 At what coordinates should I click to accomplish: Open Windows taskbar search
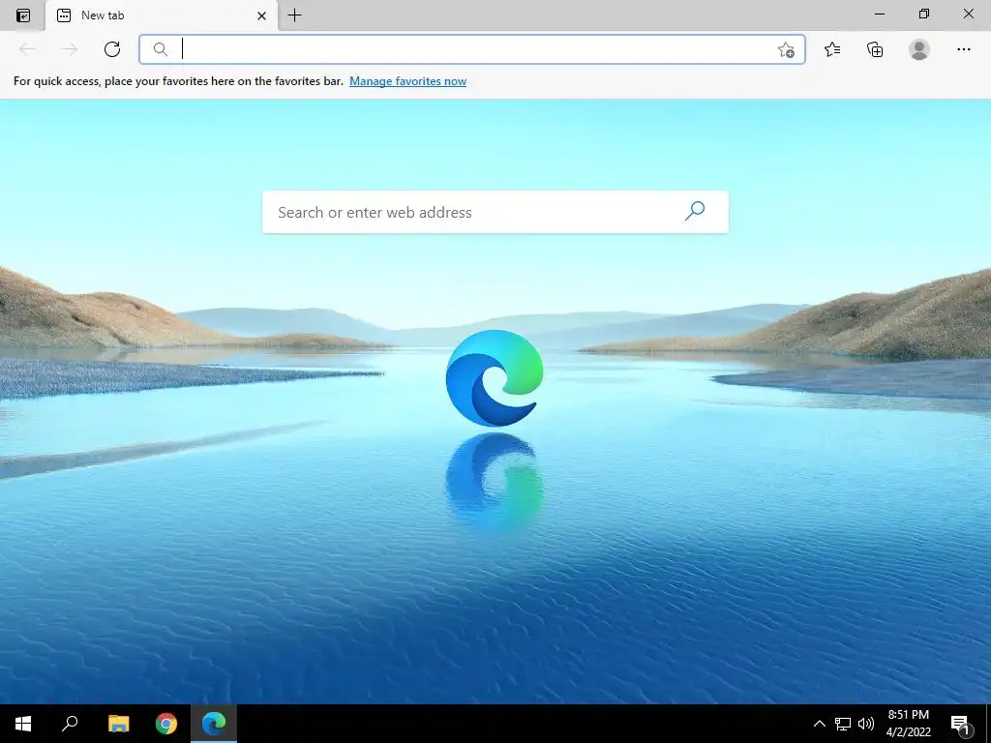(70, 724)
